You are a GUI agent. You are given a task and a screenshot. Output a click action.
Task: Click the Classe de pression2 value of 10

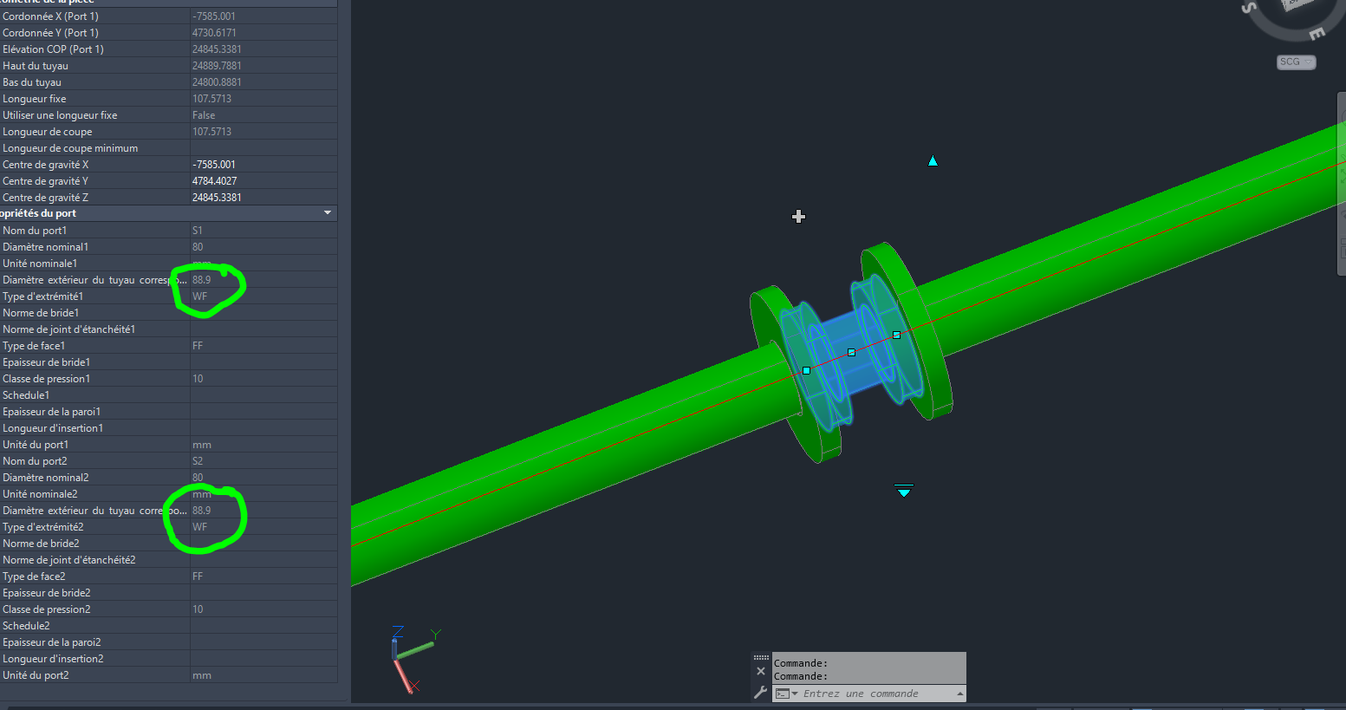[198, 609]
